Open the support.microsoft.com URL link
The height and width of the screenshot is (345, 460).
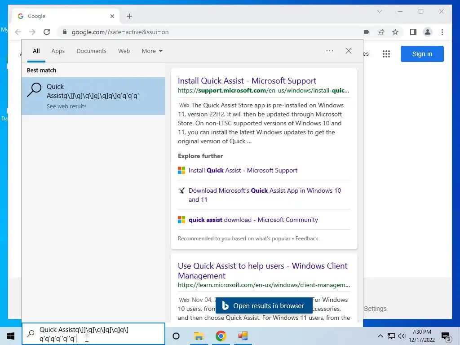point(263,90)
